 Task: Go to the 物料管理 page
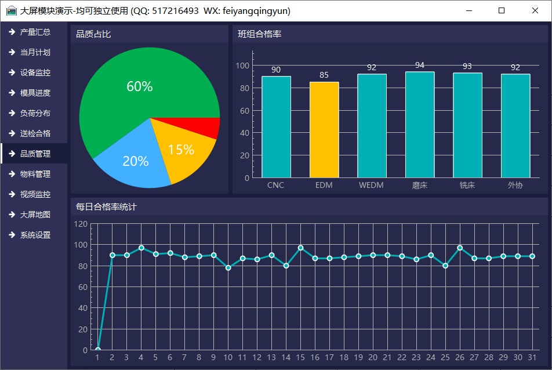35,174
